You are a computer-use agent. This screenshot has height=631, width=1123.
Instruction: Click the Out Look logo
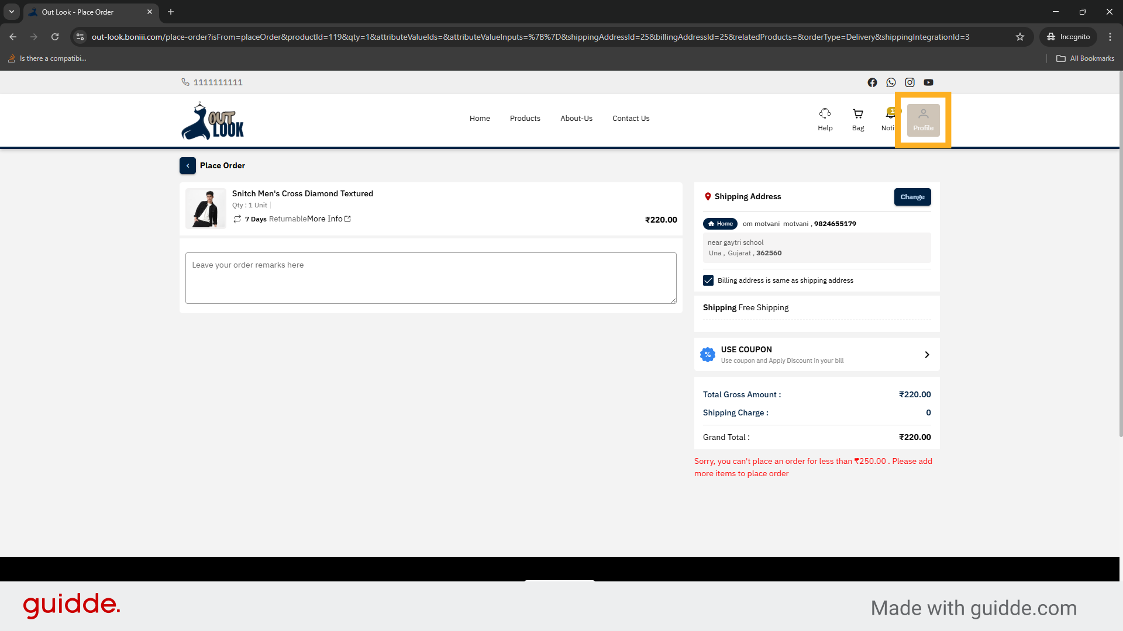[212, 120]
